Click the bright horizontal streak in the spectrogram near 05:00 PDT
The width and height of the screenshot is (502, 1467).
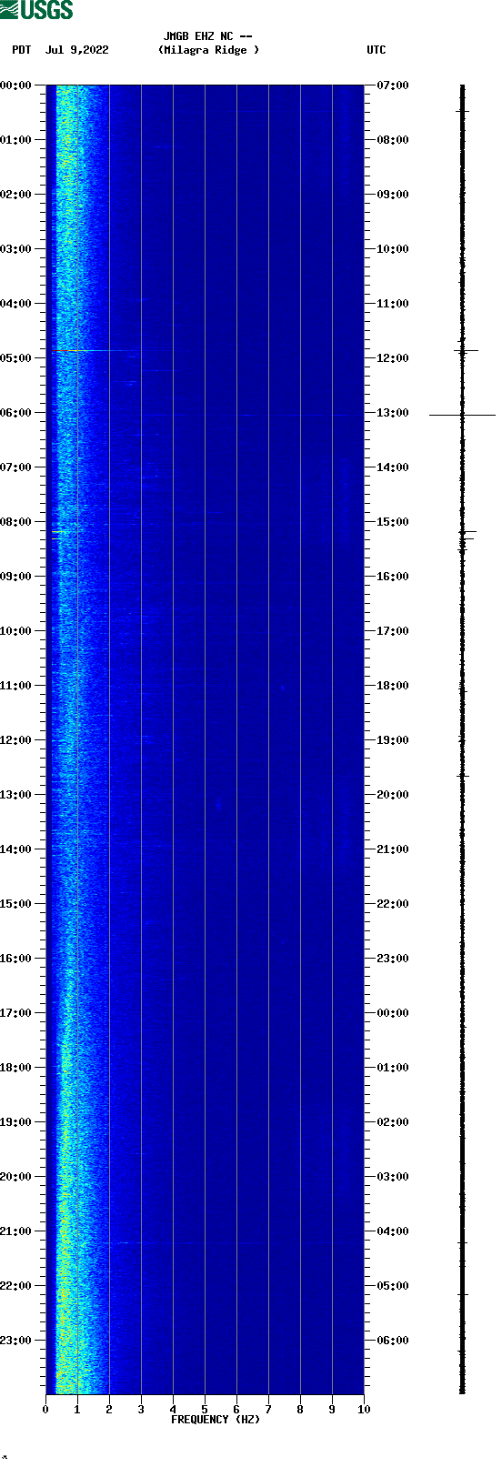coord(103,350)
